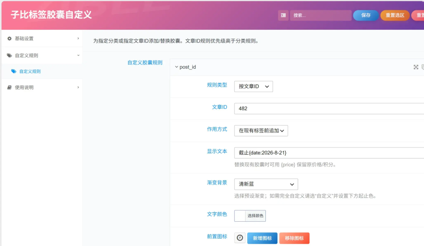Image resolution: width=424 pixels, height=246 pixels.
Task: Click the 显示文本 field label
Action: (217, 151)
